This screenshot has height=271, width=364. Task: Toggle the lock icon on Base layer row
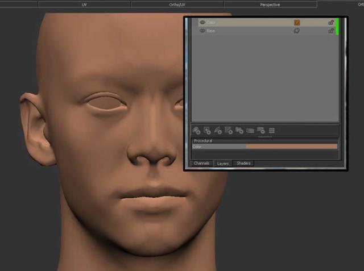(x=331, y=31)
